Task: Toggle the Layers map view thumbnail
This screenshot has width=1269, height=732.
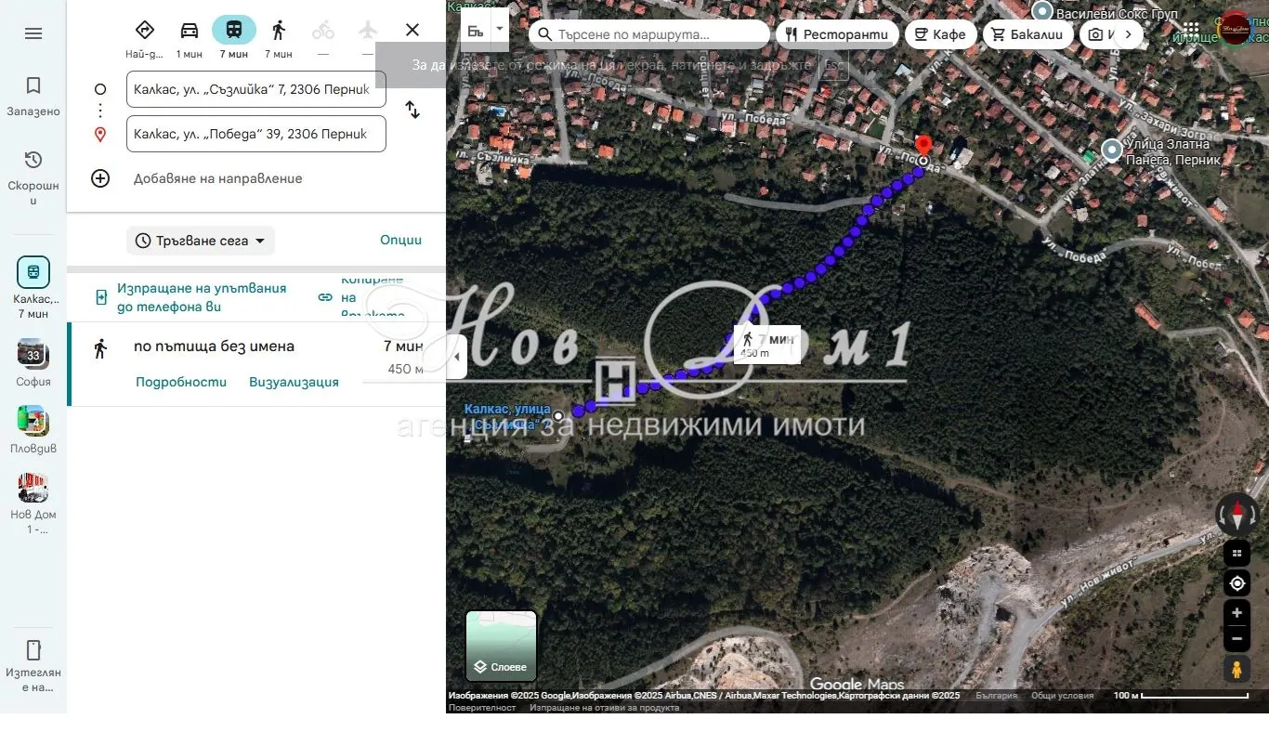Action: (x=501, y=646)
